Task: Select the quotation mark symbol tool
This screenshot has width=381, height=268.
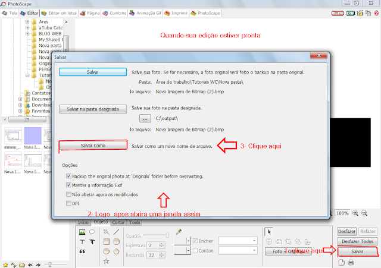Action: pyautogui.click(x=82, y=251)
